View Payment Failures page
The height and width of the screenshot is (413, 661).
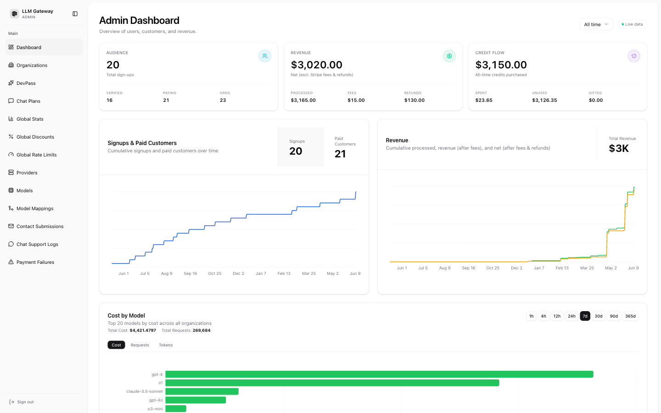tap(44, 262)
